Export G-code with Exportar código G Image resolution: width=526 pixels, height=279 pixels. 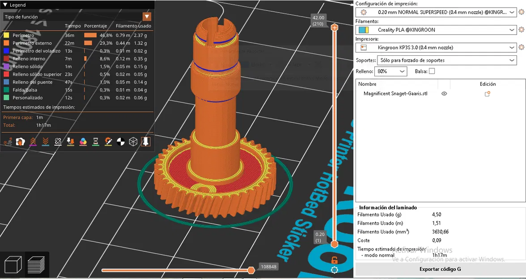[x=441, y=269]
